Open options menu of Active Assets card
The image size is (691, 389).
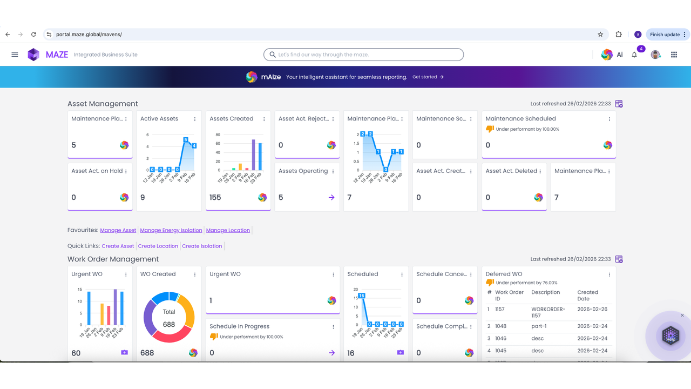point(195,119)
